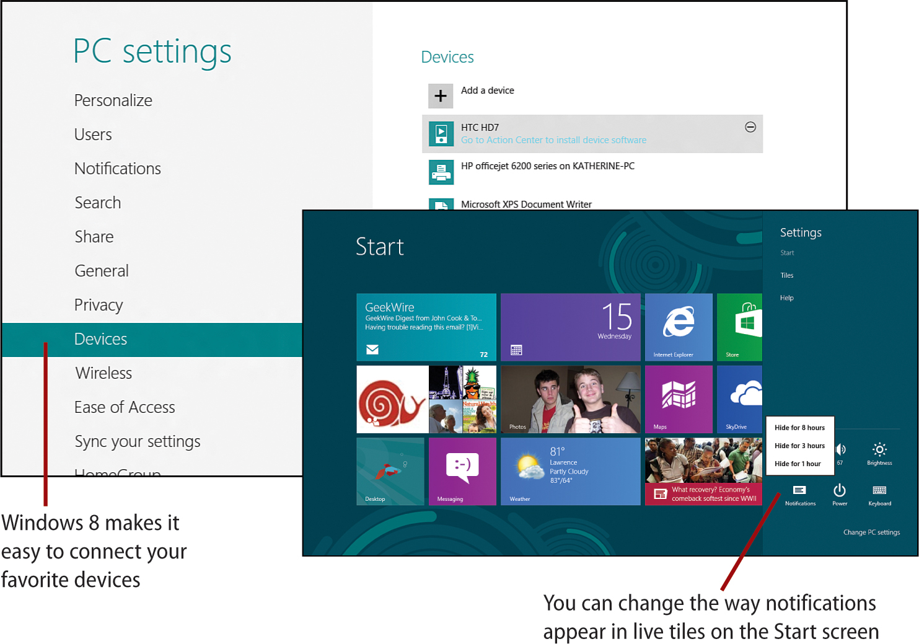Image resolution: width=919 pixels, height=644 pixels.
Task: Open the Weather tile for Lawrence
Action: 570,472
